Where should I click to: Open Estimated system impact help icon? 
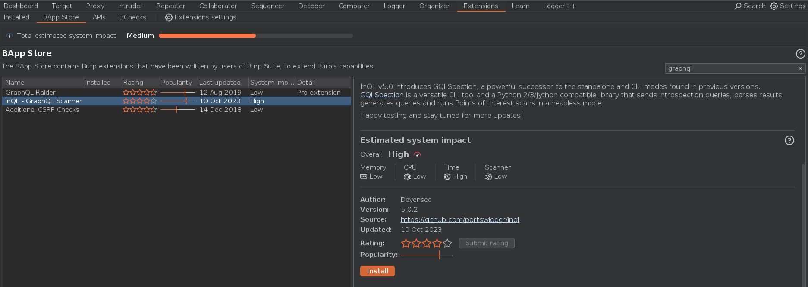coord(789,140)
